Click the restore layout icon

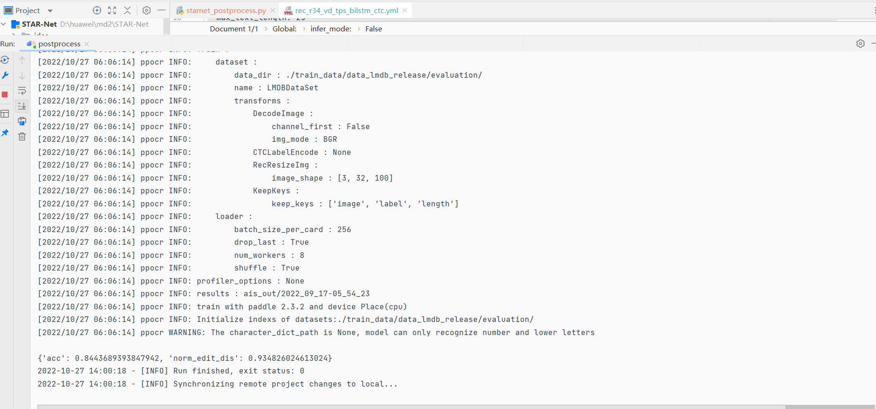tap(5, 114)
